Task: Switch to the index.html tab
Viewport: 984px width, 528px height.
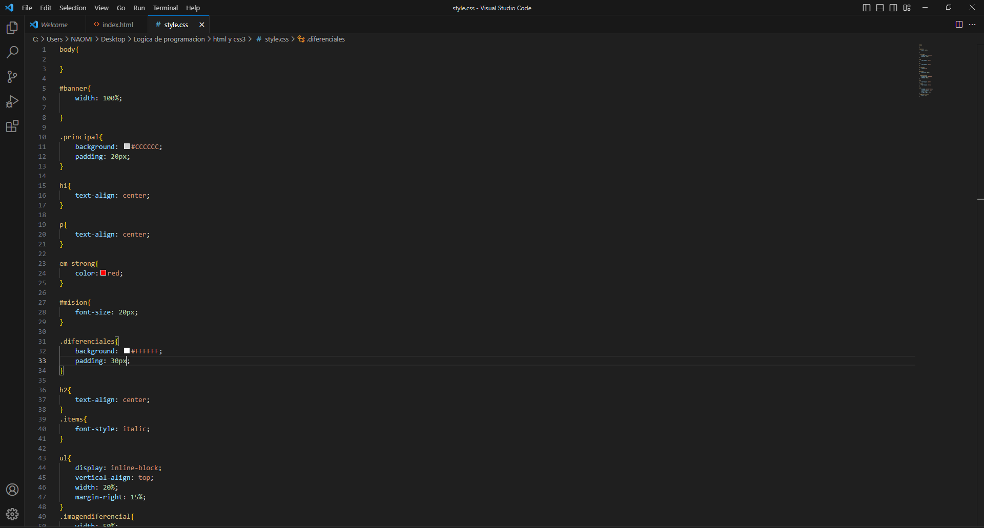Action: coord(117,25)
